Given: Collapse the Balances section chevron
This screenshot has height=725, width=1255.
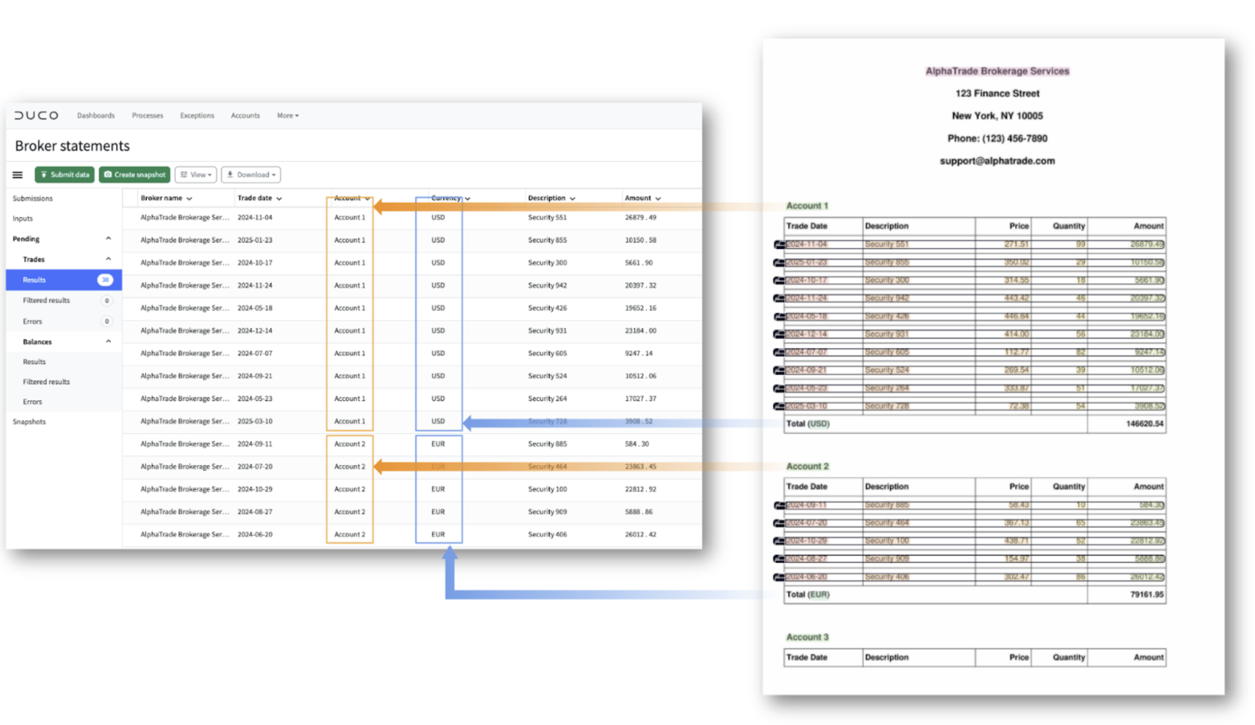Looking at the screenshot, I should (x=108, y=341).
